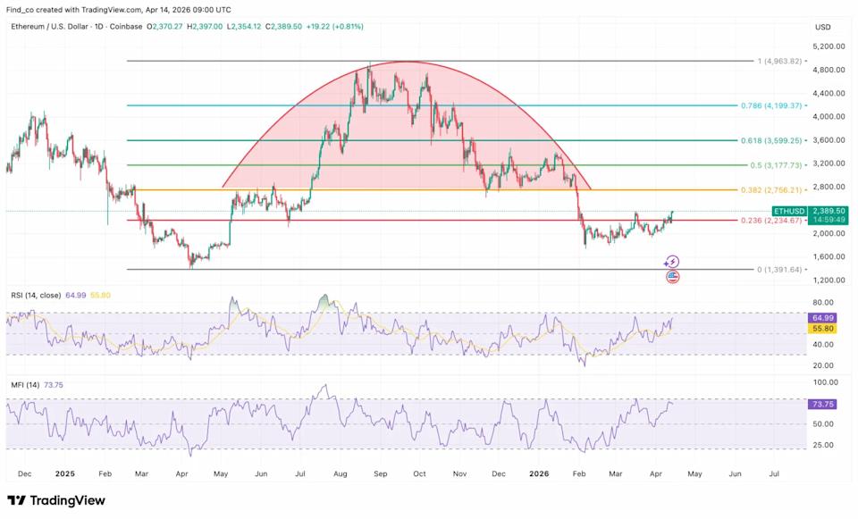This screenshot has height=519, width=858.
Task: Select the RSI (14, close) indicator legend
Action: coord(37,295)
